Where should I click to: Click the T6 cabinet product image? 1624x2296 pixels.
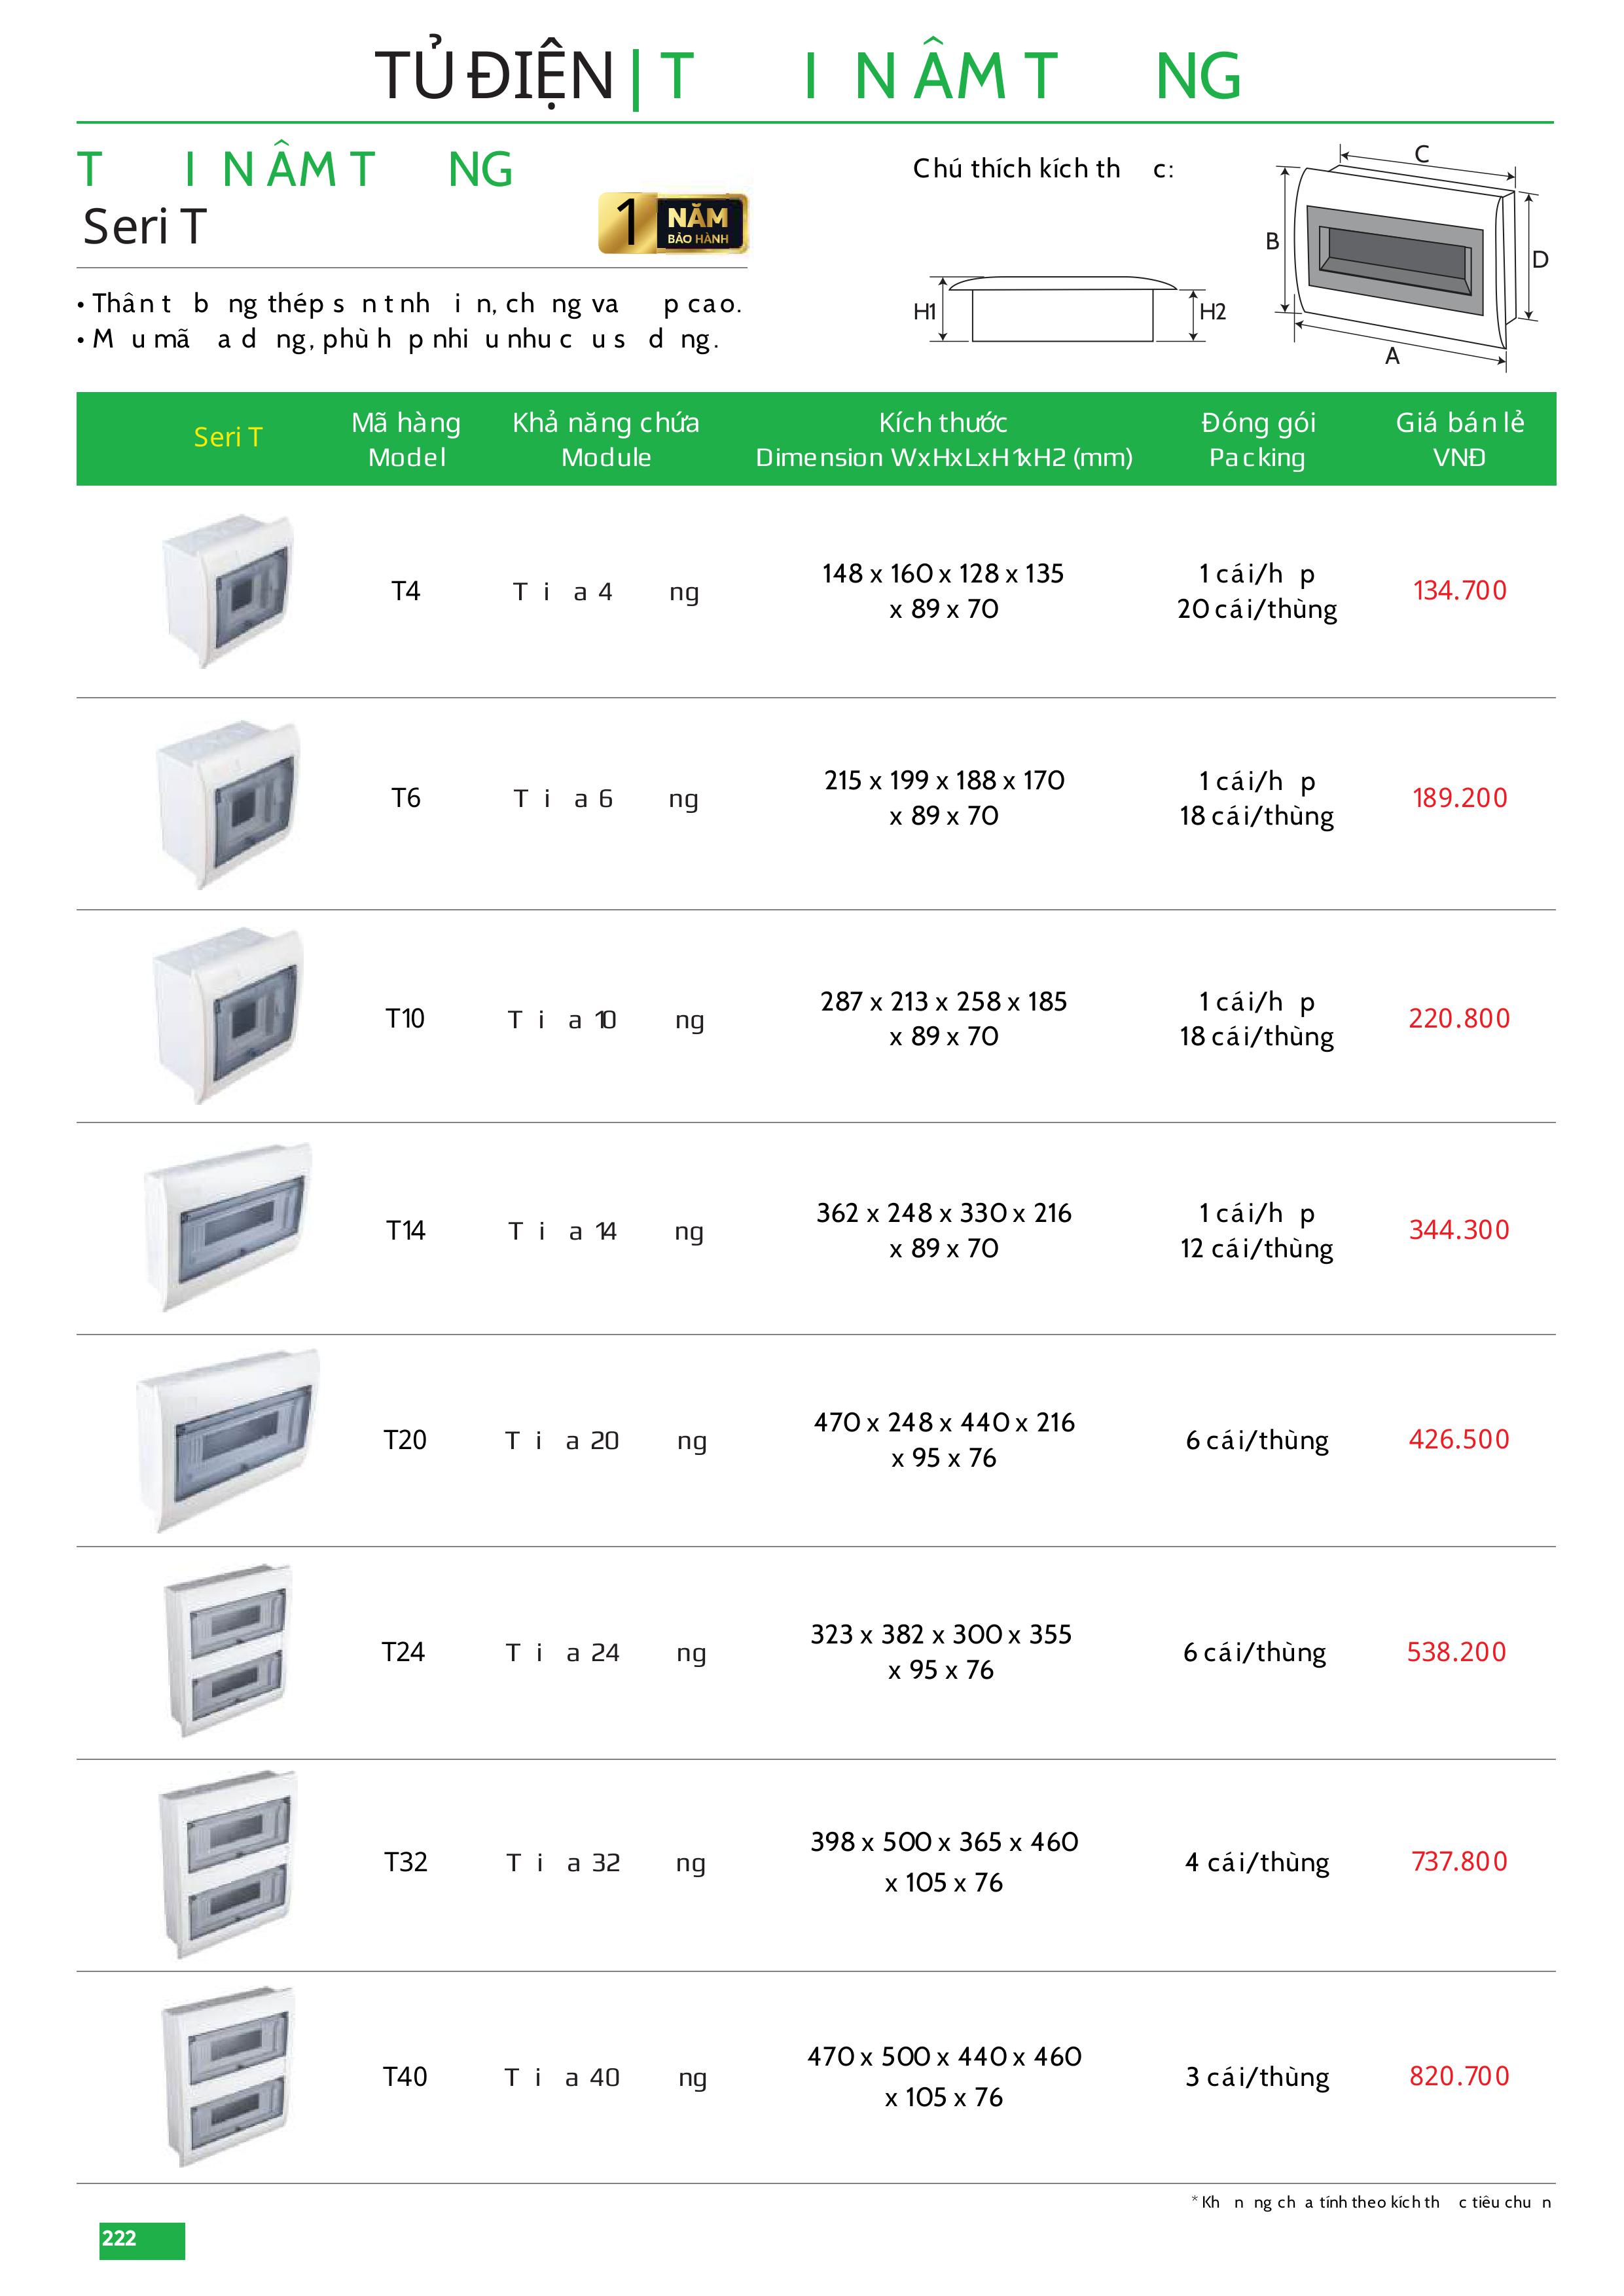click(x=228, y=803)
